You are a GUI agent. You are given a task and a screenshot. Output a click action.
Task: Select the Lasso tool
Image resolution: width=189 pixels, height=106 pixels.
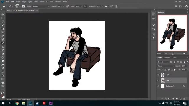coord(3,21)
